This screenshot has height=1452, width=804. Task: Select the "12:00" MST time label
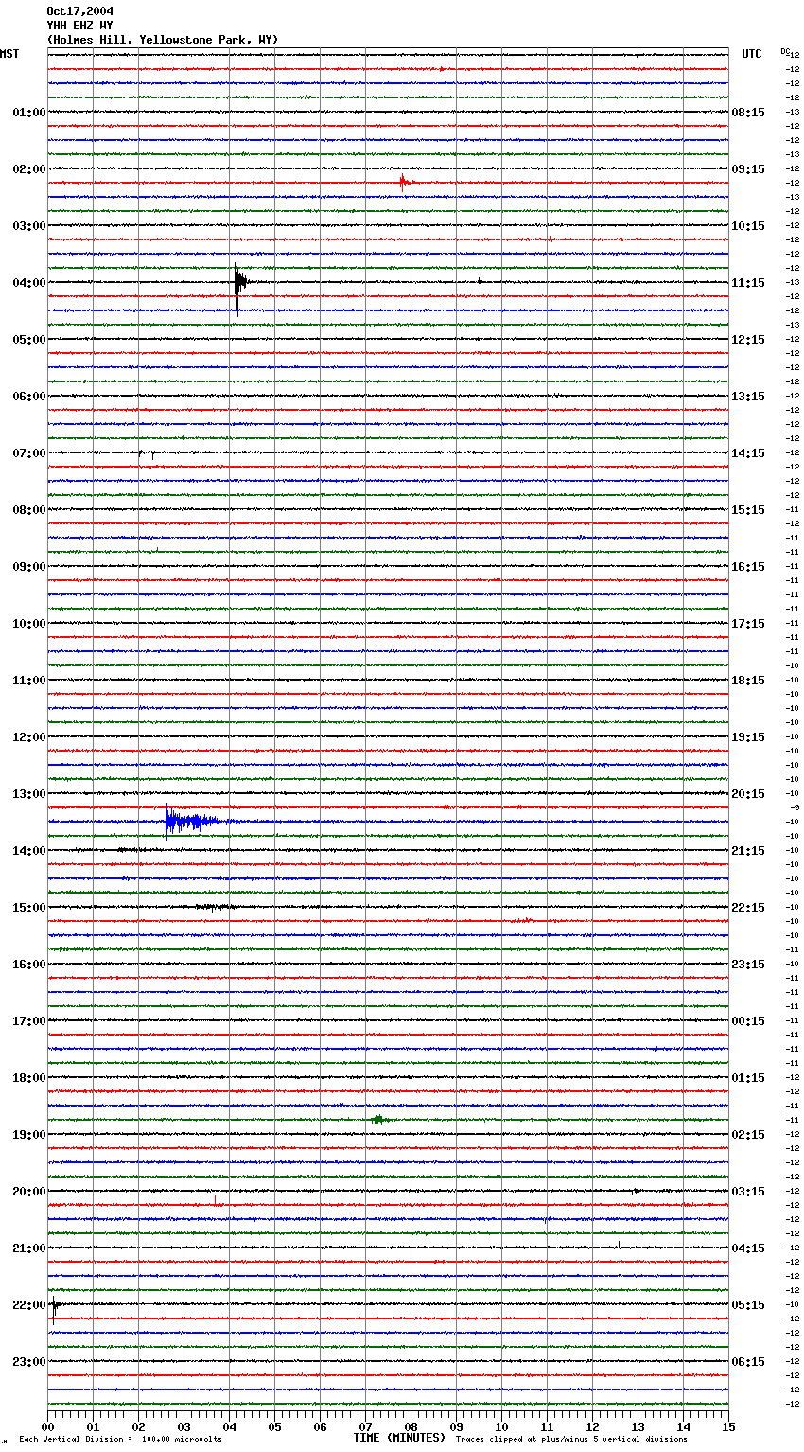coord(29,737)
